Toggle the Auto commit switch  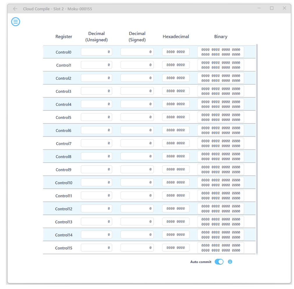[219, 262]
